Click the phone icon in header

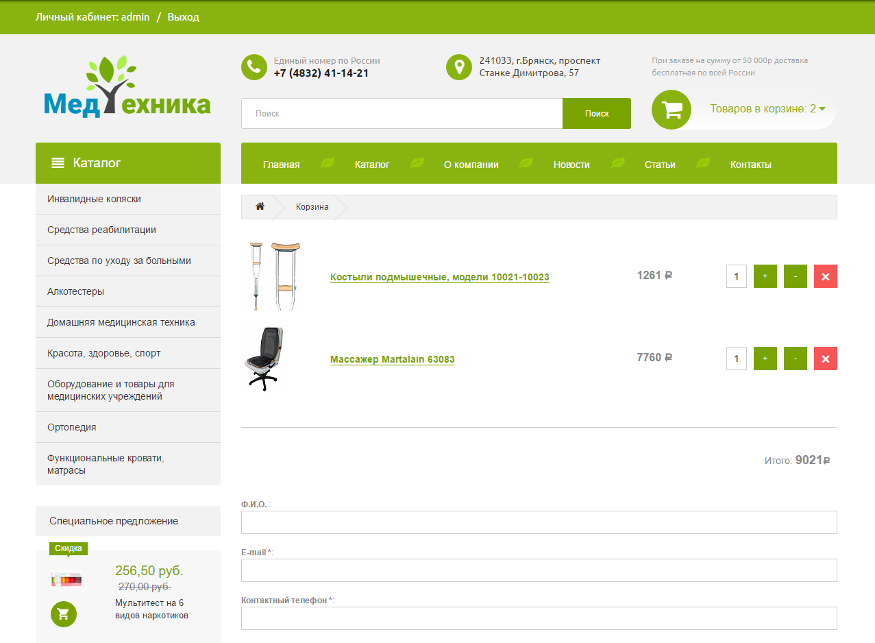point(254,67)
